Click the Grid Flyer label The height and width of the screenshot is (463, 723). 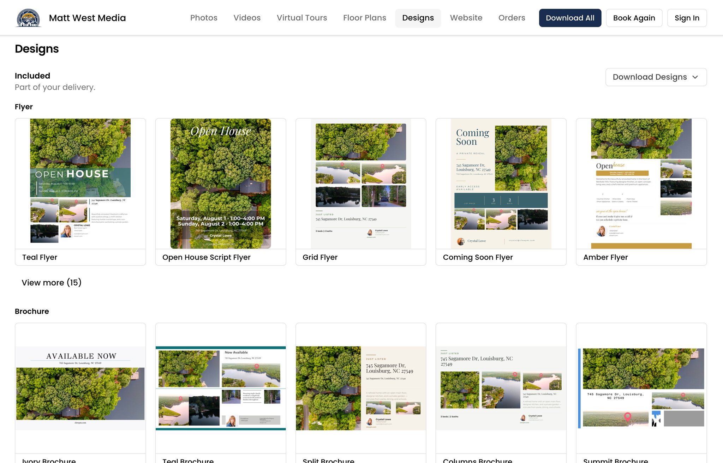pos(320,257)
